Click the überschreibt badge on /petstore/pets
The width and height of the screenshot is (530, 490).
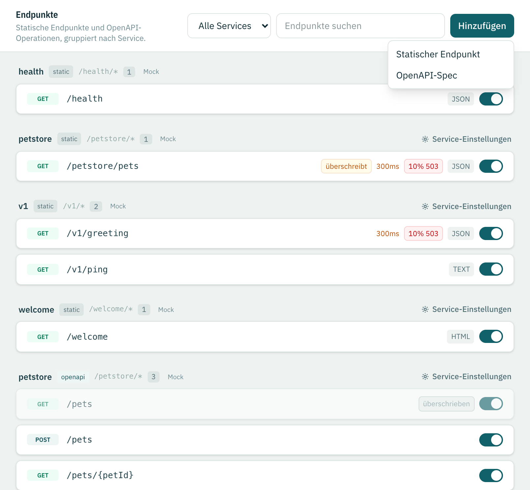tap(346, 166)
